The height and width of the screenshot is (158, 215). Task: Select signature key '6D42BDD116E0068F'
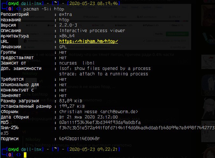(80, 139)
